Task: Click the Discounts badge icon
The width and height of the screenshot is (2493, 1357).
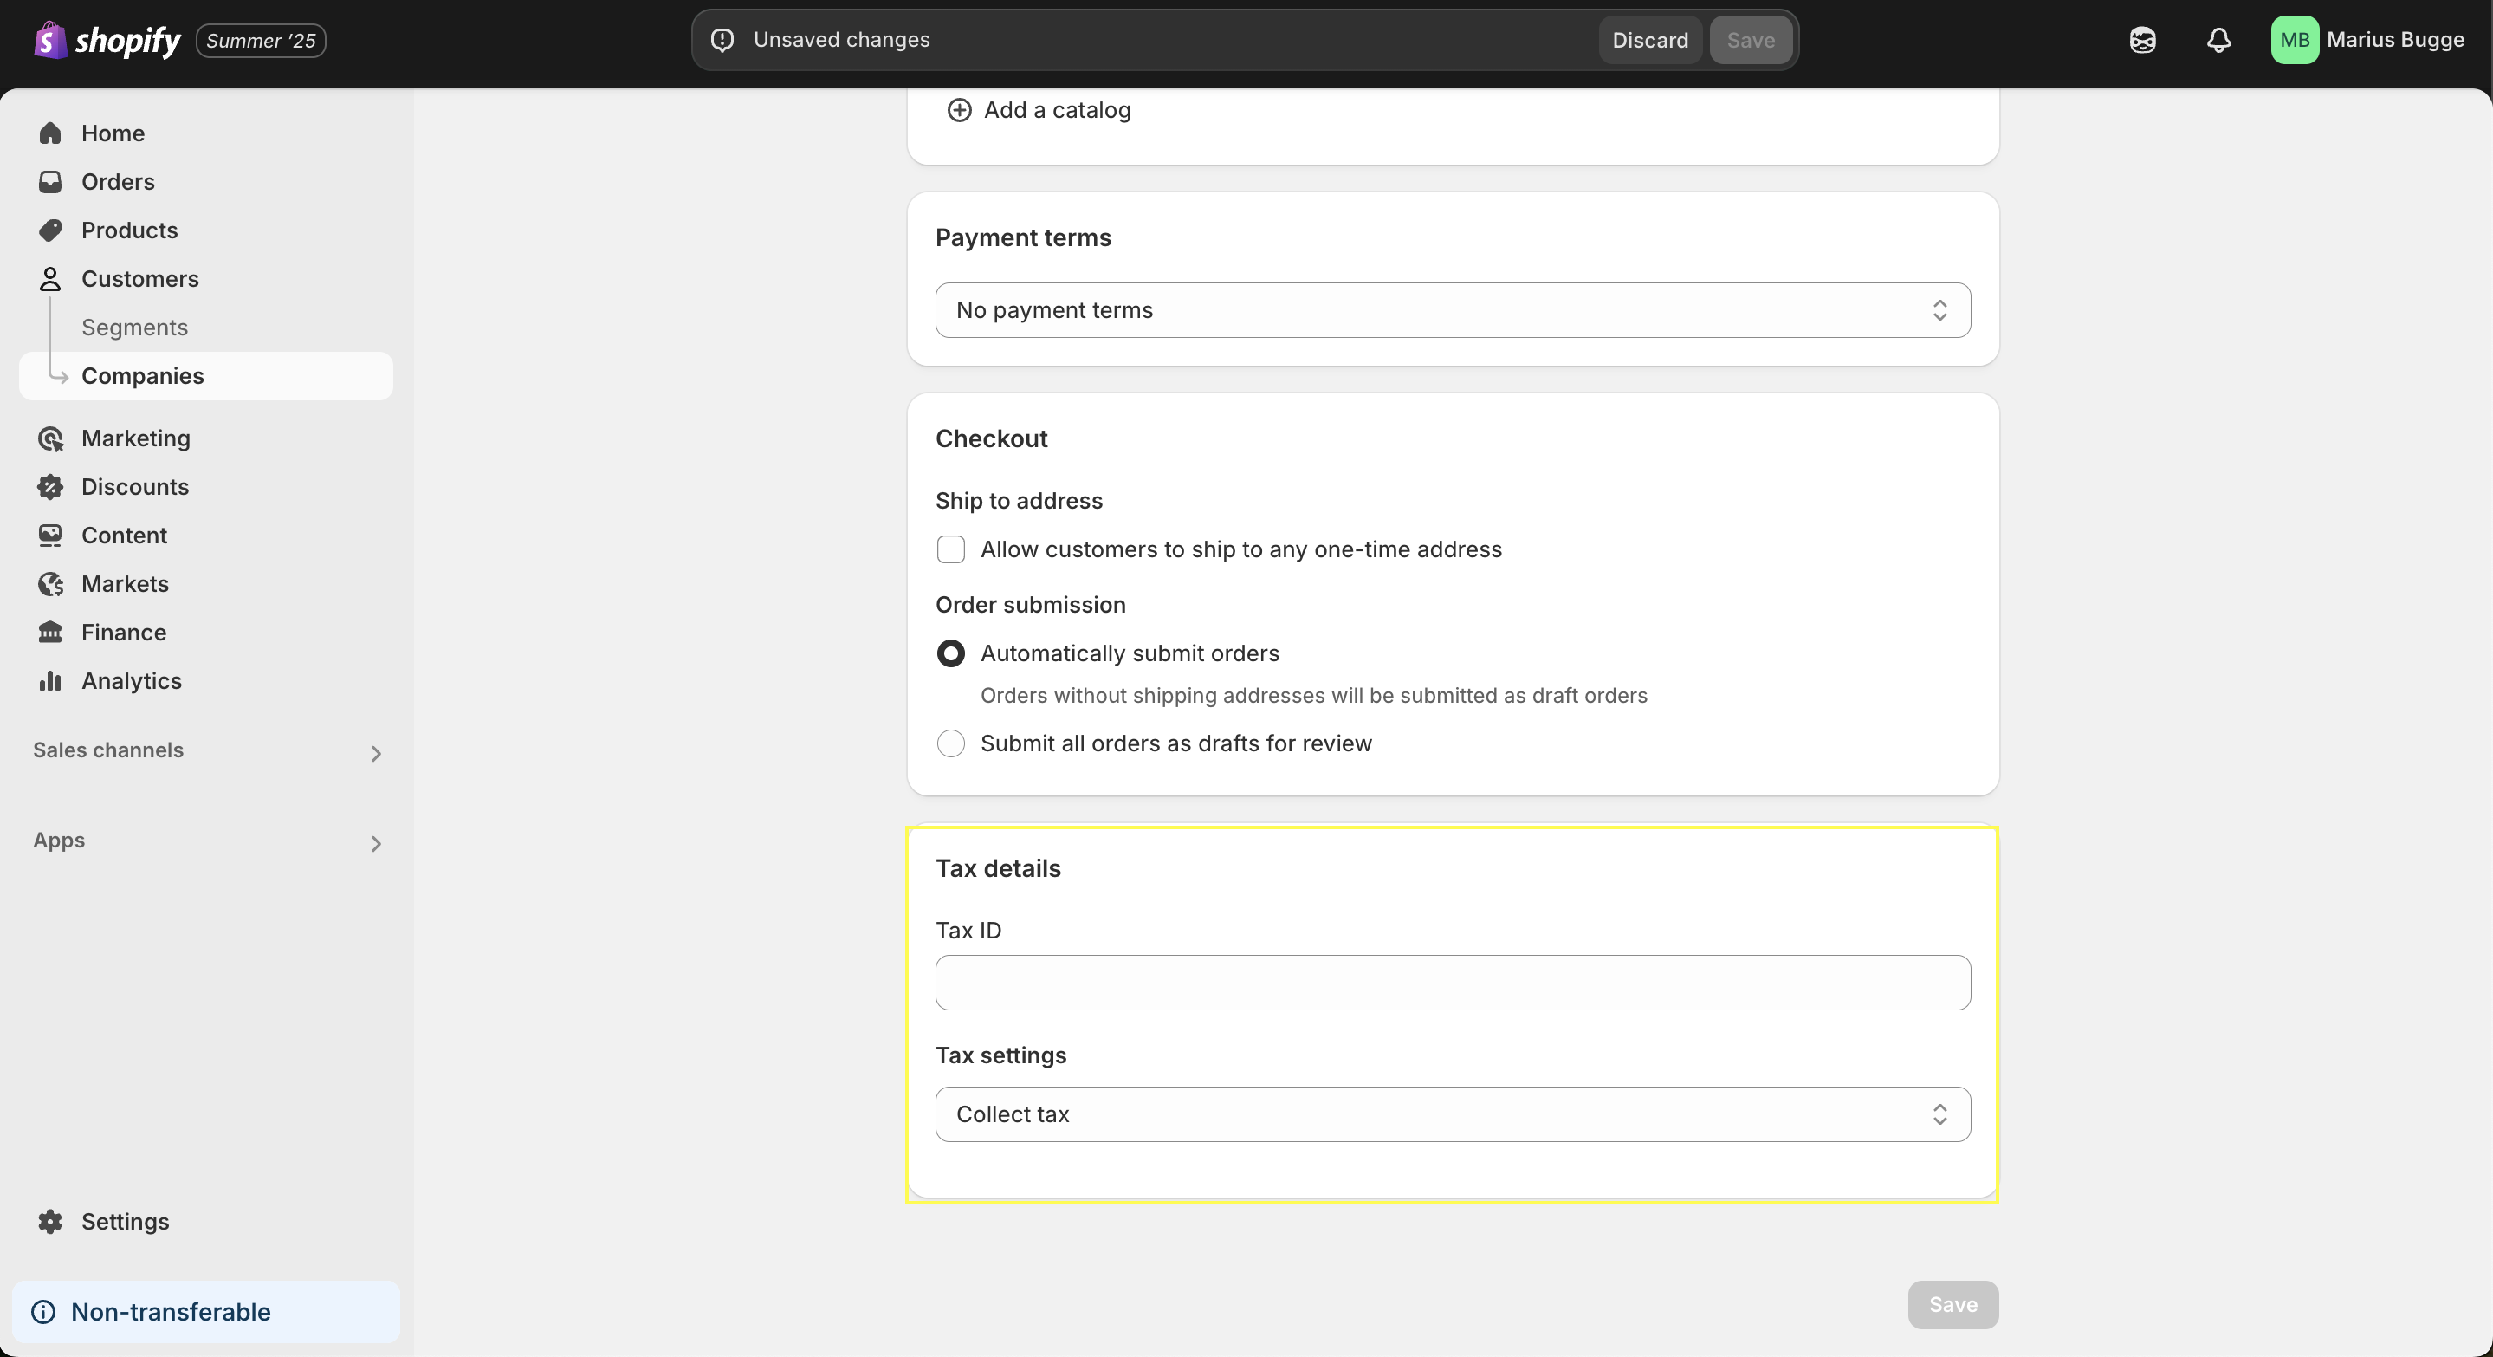Action: point(50,487)
